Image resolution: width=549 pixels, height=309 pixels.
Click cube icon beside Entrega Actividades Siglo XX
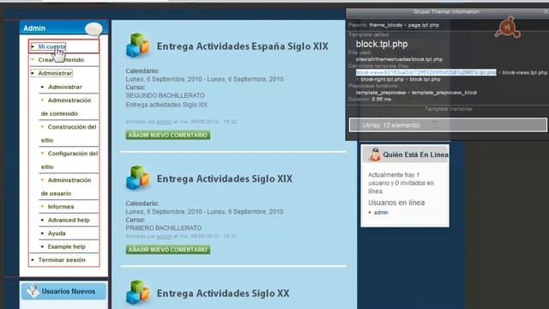pos(137,292)
